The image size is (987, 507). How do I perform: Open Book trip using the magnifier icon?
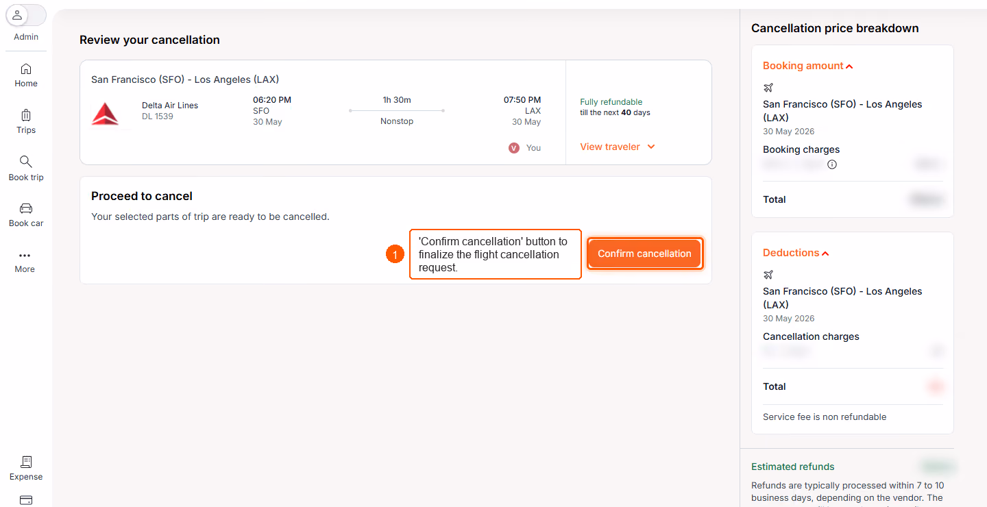pos(26,162)
